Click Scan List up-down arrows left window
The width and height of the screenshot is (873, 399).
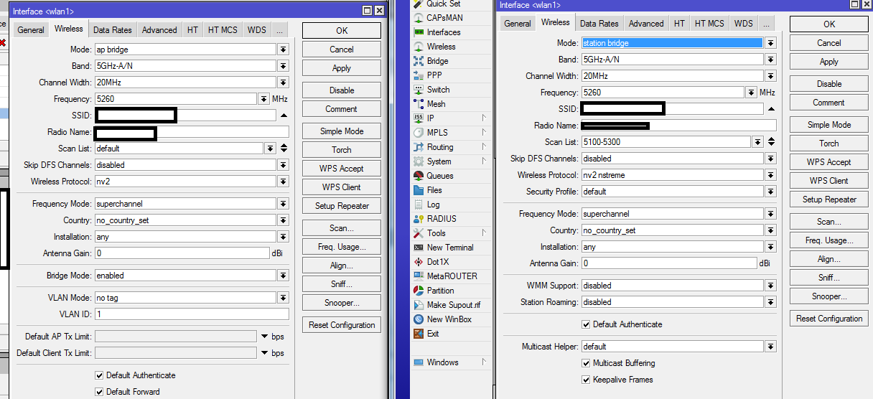pos(284,149)
